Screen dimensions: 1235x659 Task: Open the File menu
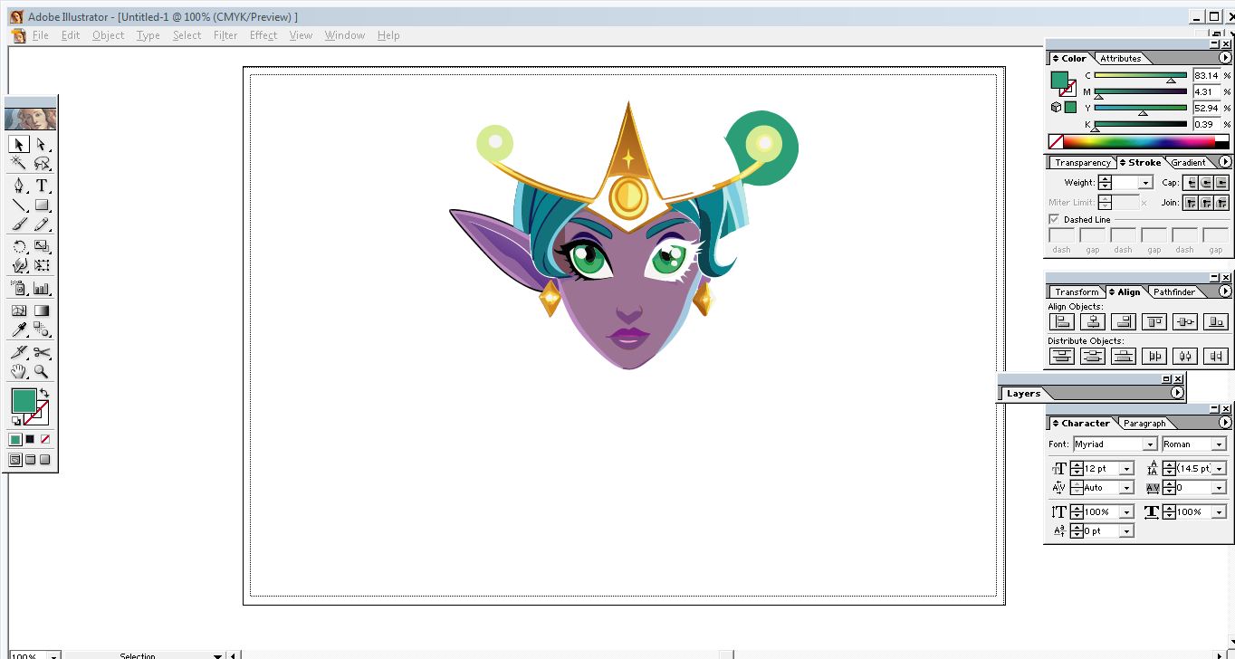[x=40, y=35]
